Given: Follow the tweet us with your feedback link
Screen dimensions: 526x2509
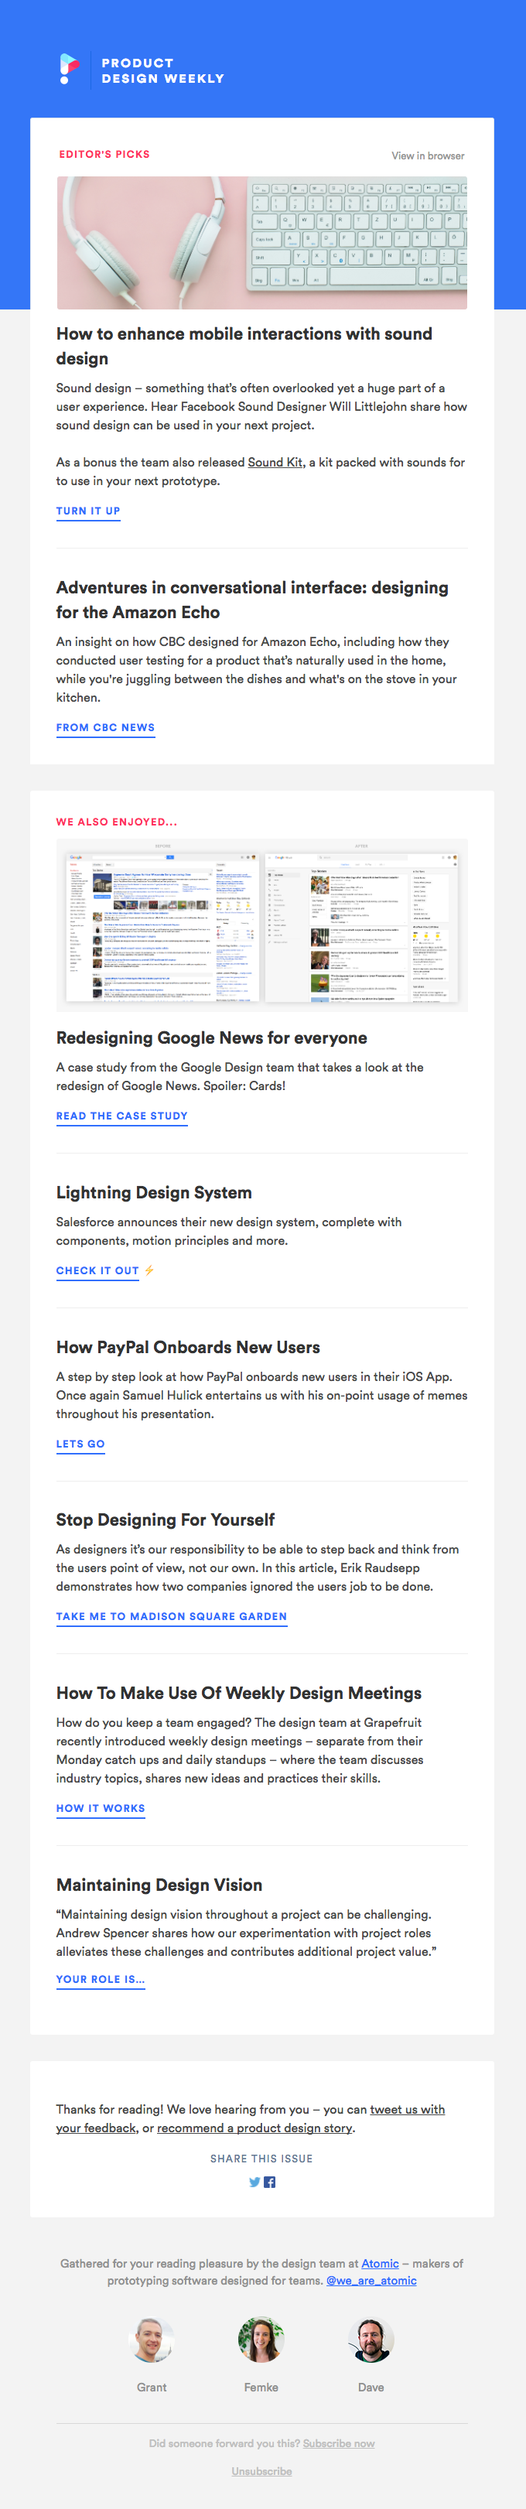Looking at the screenshot, I should point(407,2110).
